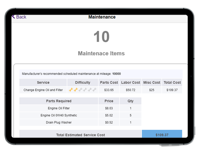
Task: Click the Maintenace Items heading
Action: pos(101,53)
